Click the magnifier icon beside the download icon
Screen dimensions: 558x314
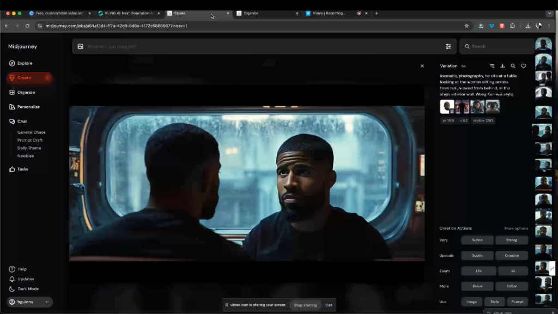tap(513, 66)
